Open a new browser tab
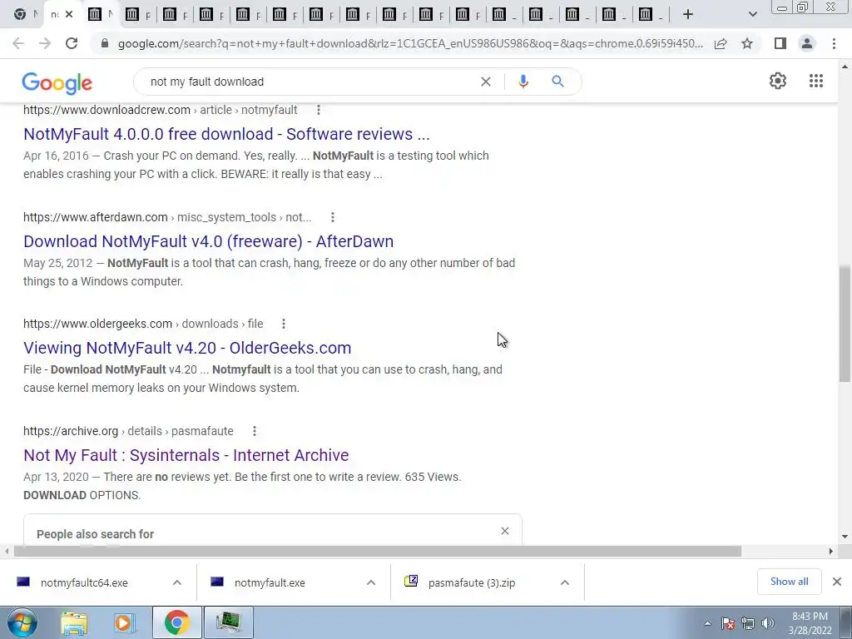Image resolution: width=852 pixels, height=639 pixels. click(x=688, y=14)
